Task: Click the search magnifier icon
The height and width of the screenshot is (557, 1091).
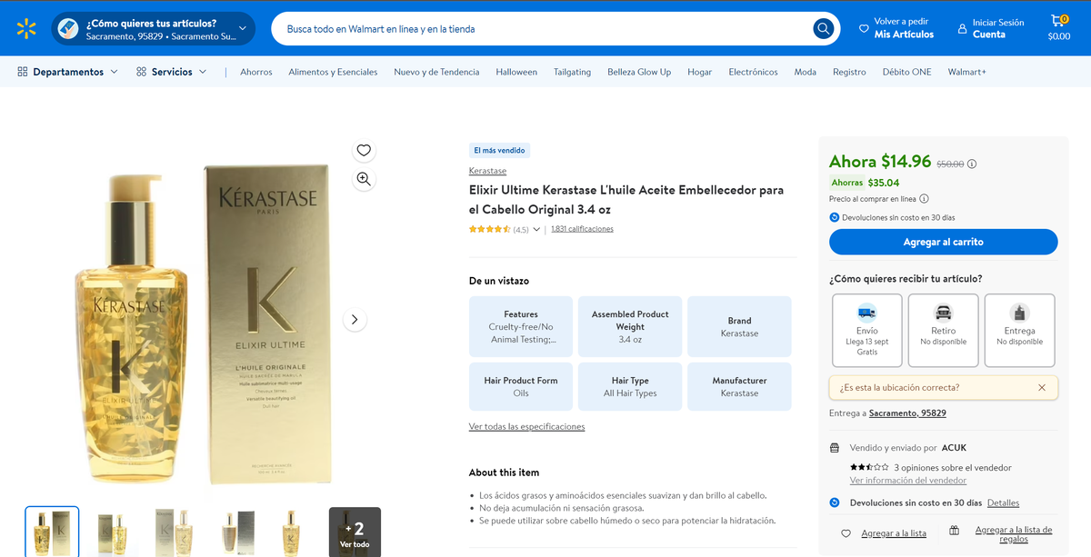Action: click(823, 29)
